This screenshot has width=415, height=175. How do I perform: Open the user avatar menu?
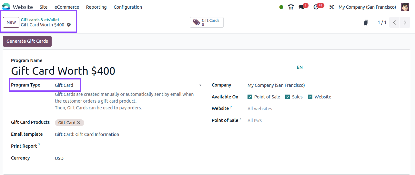(405, 7)
